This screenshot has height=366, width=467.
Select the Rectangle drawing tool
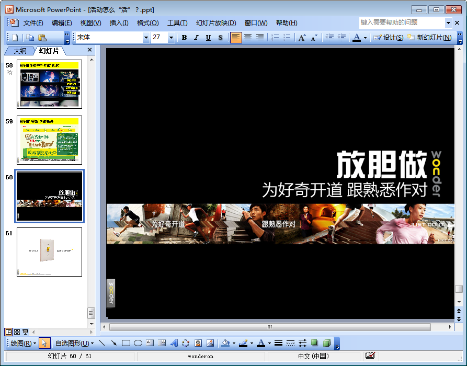(126, 343)
